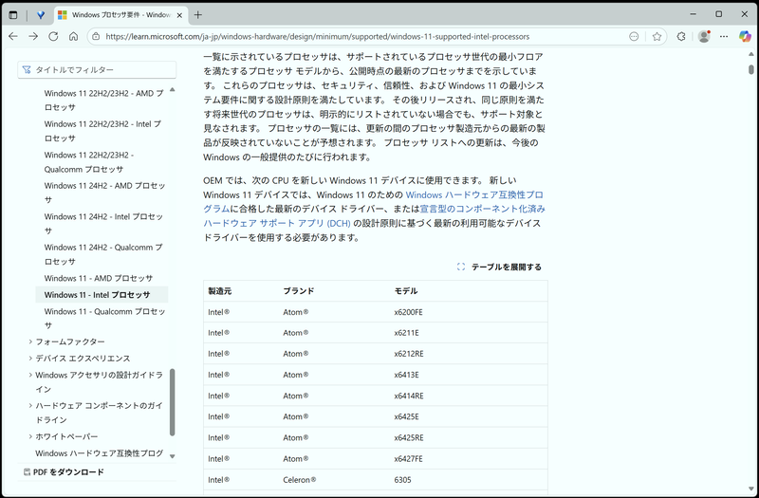759x498 pixels.
Task: Open the browser home page
Action: click(x=74, y=36)
